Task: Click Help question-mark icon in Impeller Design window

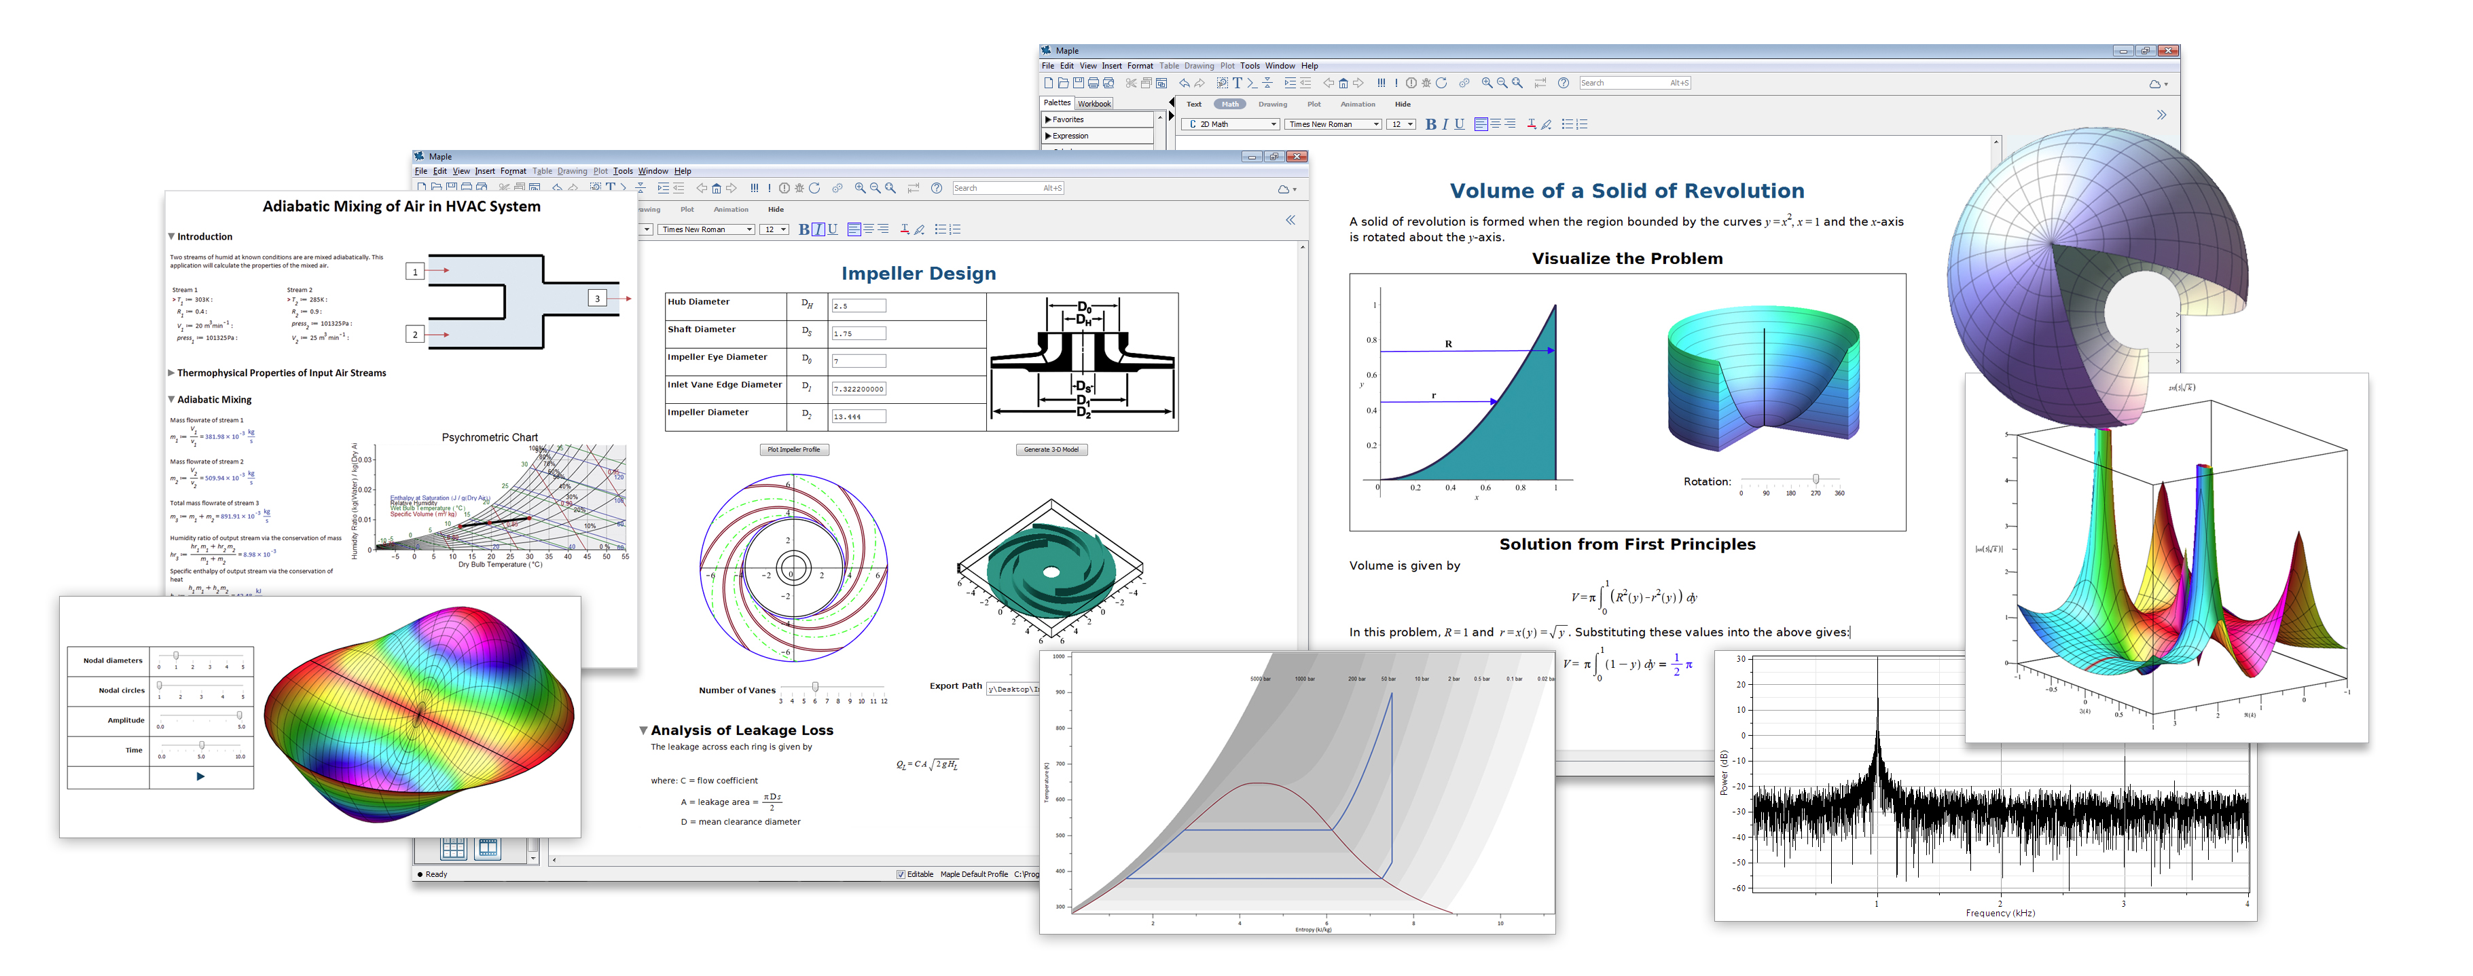Action: [x=936, y=188]
